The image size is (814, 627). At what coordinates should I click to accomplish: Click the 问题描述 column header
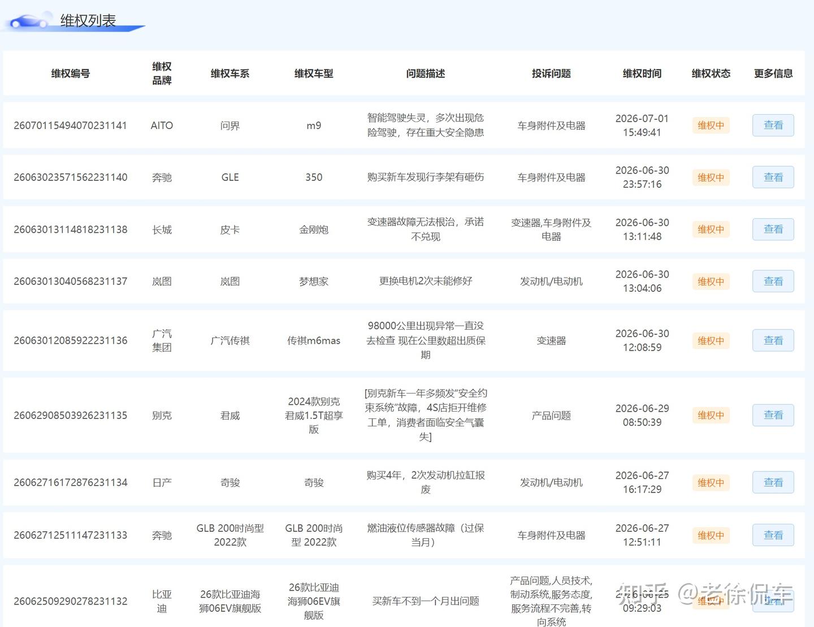(x=426, y=73)
